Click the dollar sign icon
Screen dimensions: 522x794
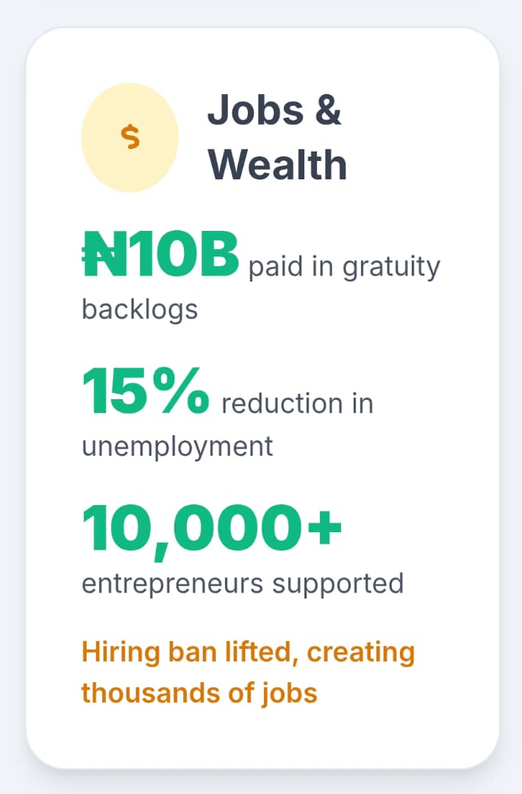(130, 137)
